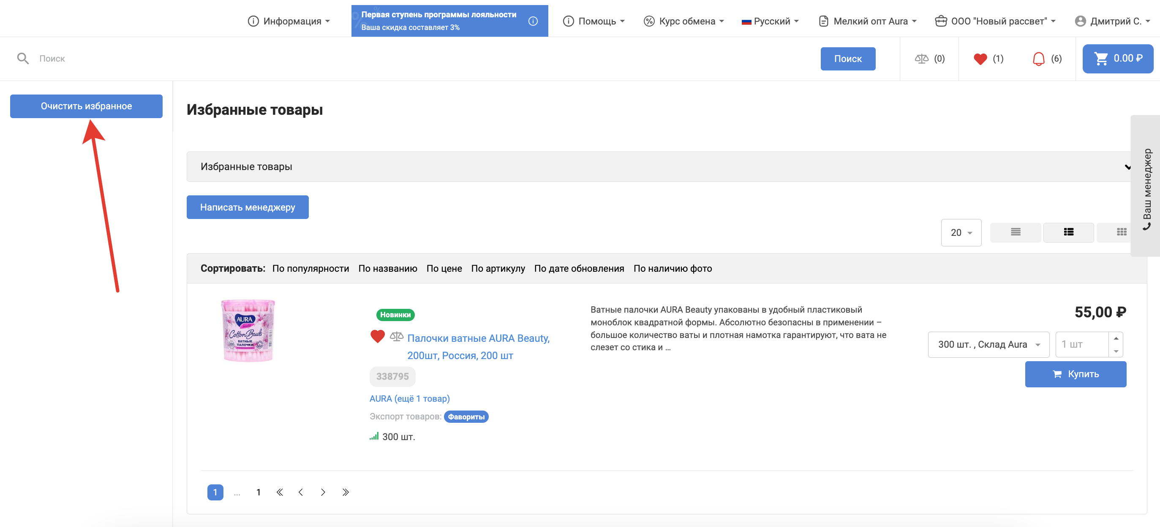This screenshot has height=527, width=1160.
Task: Click the search input field
Action: [x=405, y=59]
